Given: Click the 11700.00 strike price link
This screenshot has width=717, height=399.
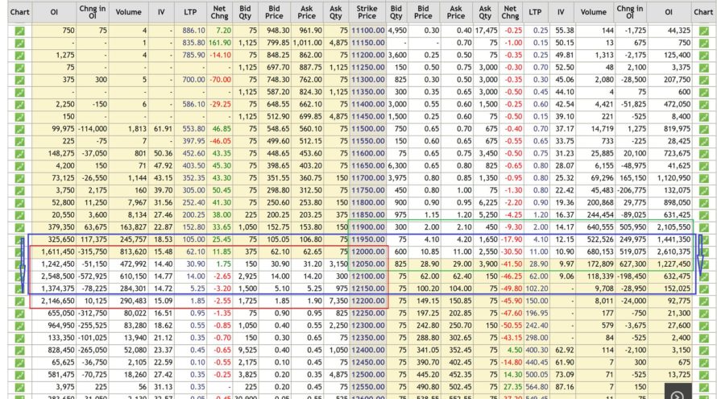Looking at the screenshot, I should (x=367, y=178).
